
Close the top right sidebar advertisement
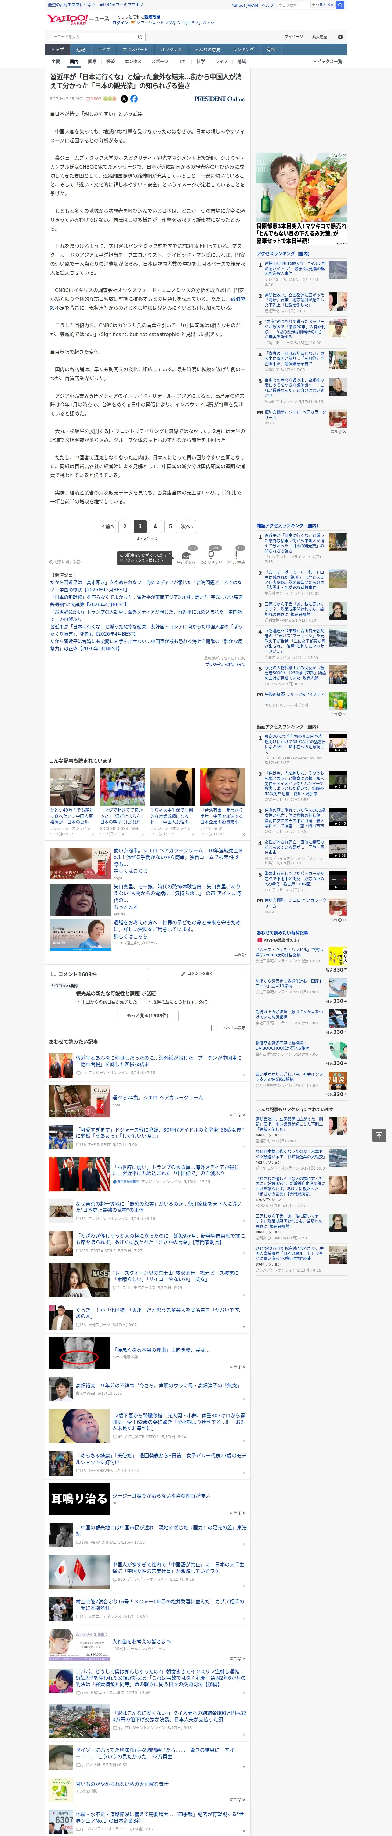[x=344, y=155]
